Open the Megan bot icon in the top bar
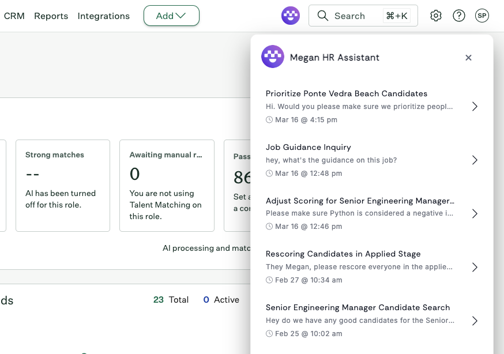The height and width of the screenshot is (354, 504). click(x=290, y=16)
